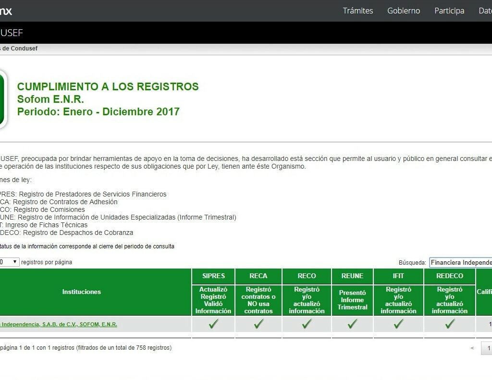Viewport: 492px width, 380px height.
Task: Click 'Sofom E.N.R.' subtitle
Action: [x=50, y=99]
